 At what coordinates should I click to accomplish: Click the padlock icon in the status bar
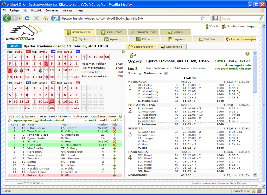[x=254, y=191]
